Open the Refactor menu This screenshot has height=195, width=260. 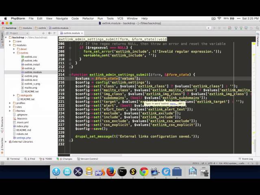tap(88, 18)
